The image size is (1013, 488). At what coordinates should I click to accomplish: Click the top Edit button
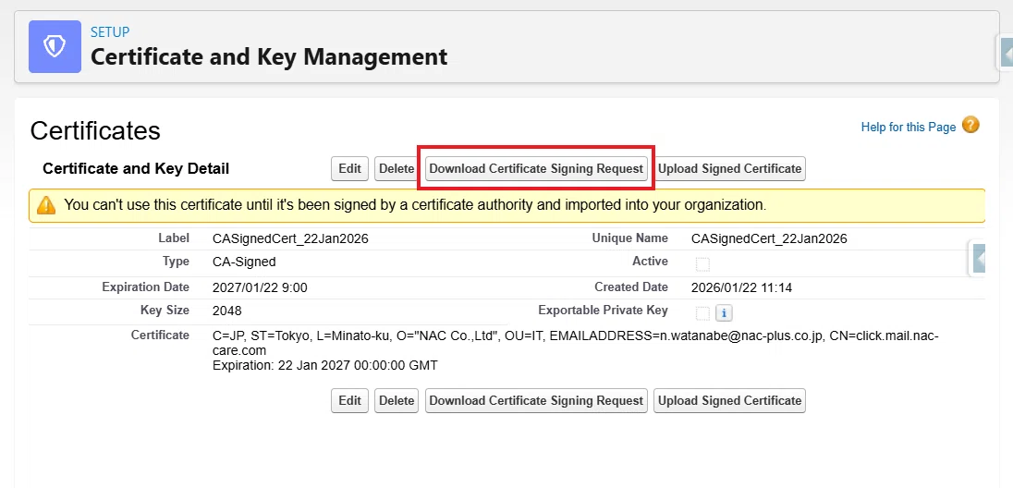click(x=349, y=169)
